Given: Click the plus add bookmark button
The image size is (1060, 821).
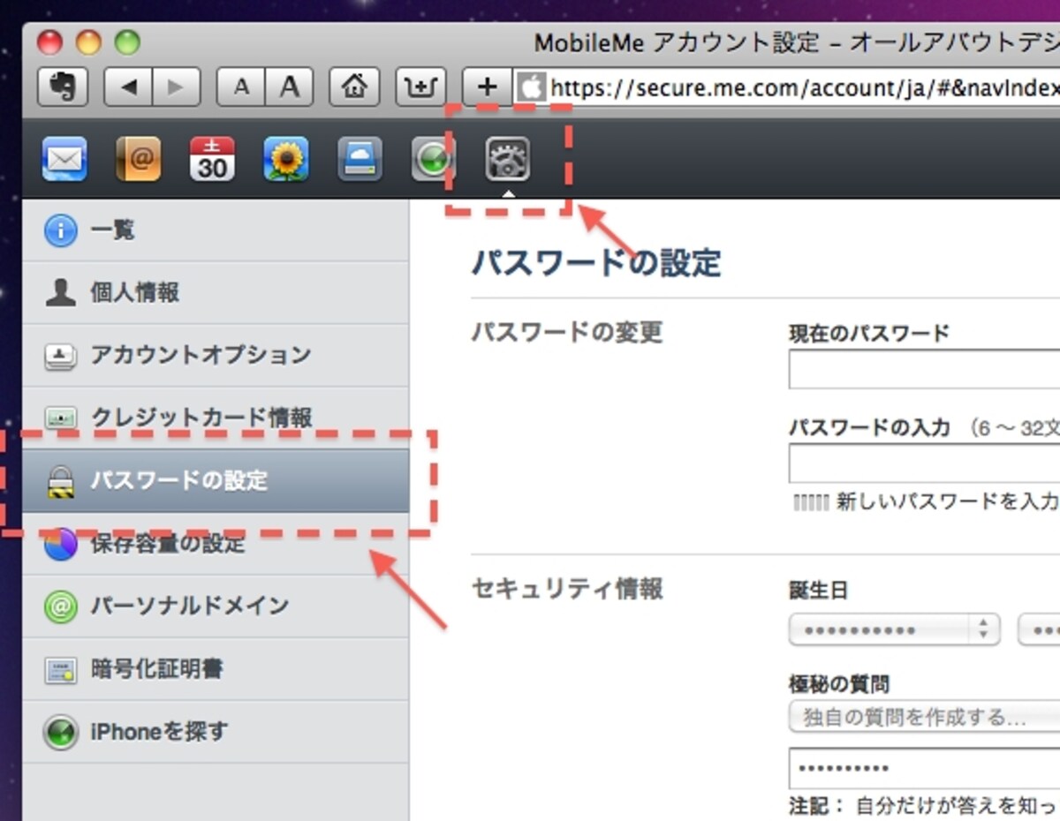Looking at the screenshot, I should pyautogui.click(x=487, y=87).
